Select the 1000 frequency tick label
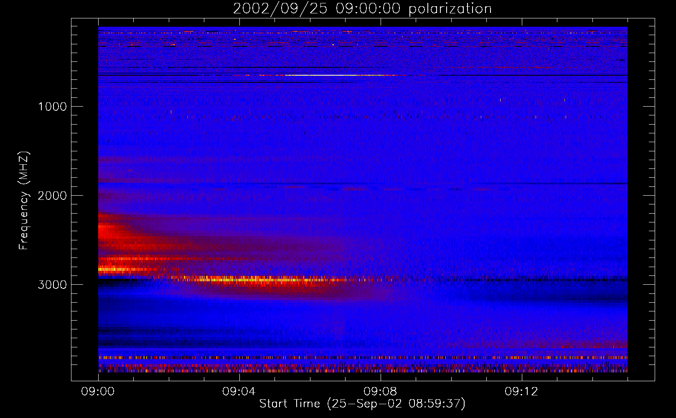Screen dimensions: 676x418 pos(52,107)
